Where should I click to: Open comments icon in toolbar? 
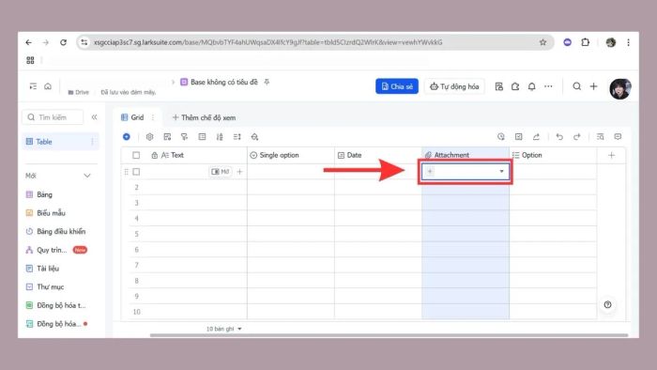(x=618, y=136)
